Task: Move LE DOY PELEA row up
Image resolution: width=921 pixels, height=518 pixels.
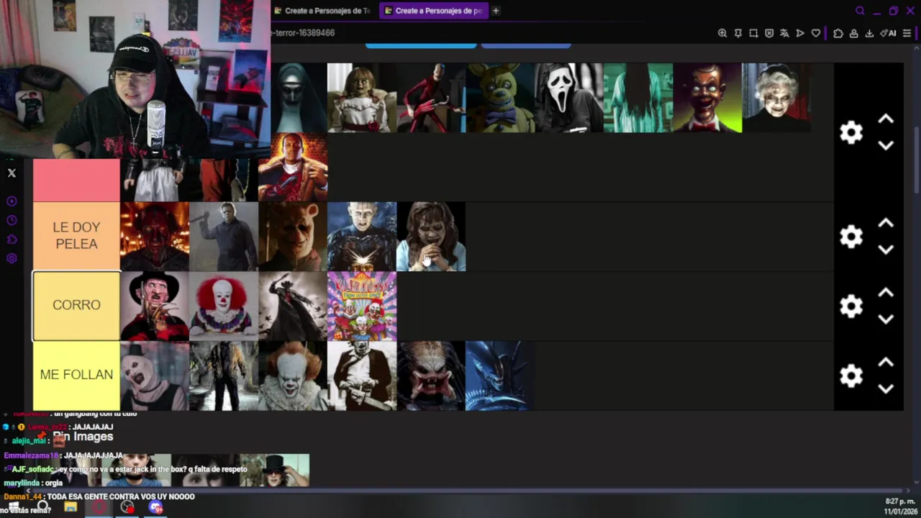Action: pos(886,224)
